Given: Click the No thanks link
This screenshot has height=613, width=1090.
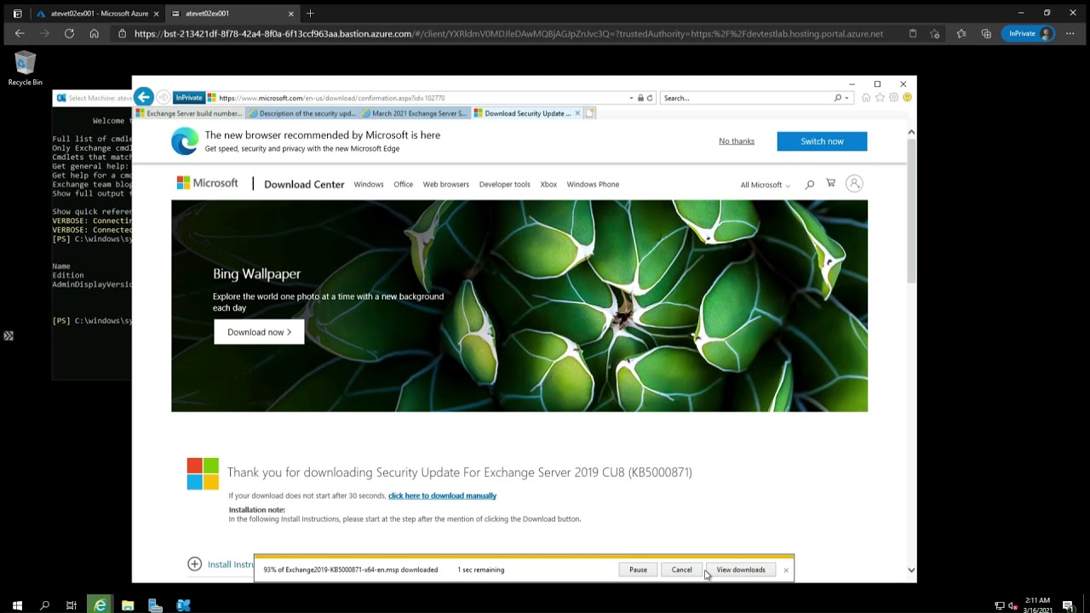Looking at the screenshot, I should 737,141.
